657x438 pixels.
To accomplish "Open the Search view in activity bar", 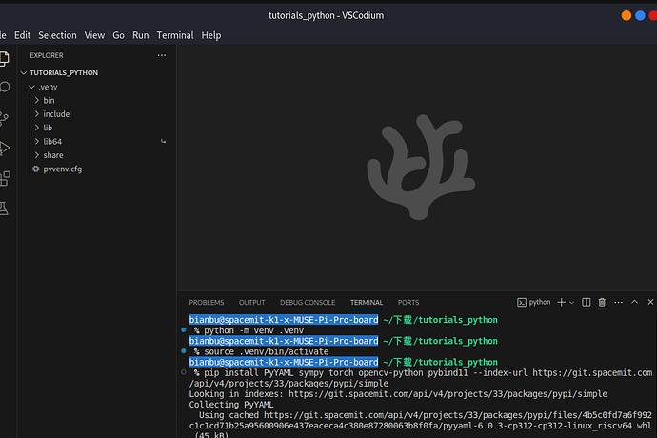I will tap(4, 87).
